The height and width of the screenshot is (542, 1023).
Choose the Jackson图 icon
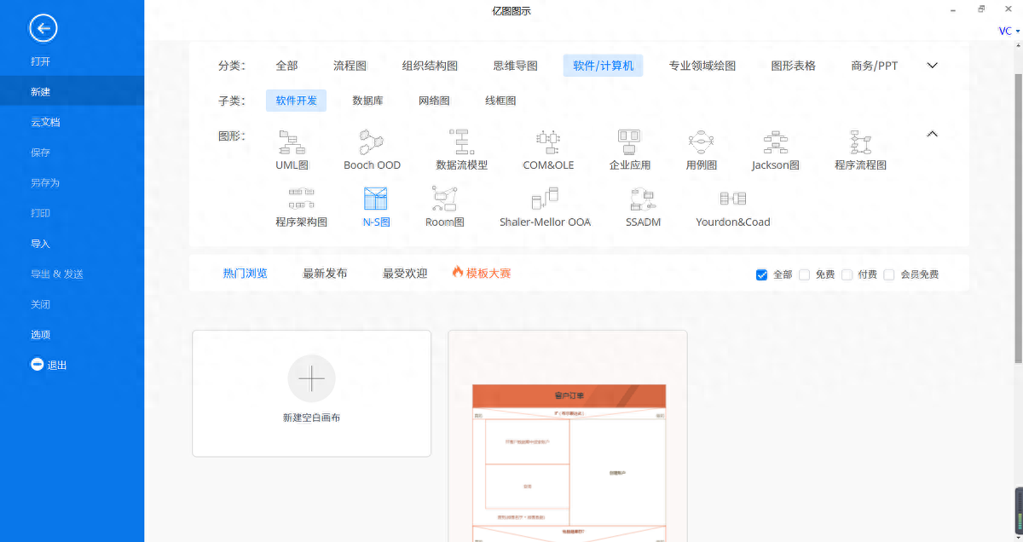tap(775, 141)
